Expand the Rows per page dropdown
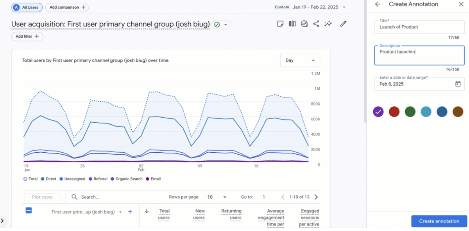 tap(217, 197)
